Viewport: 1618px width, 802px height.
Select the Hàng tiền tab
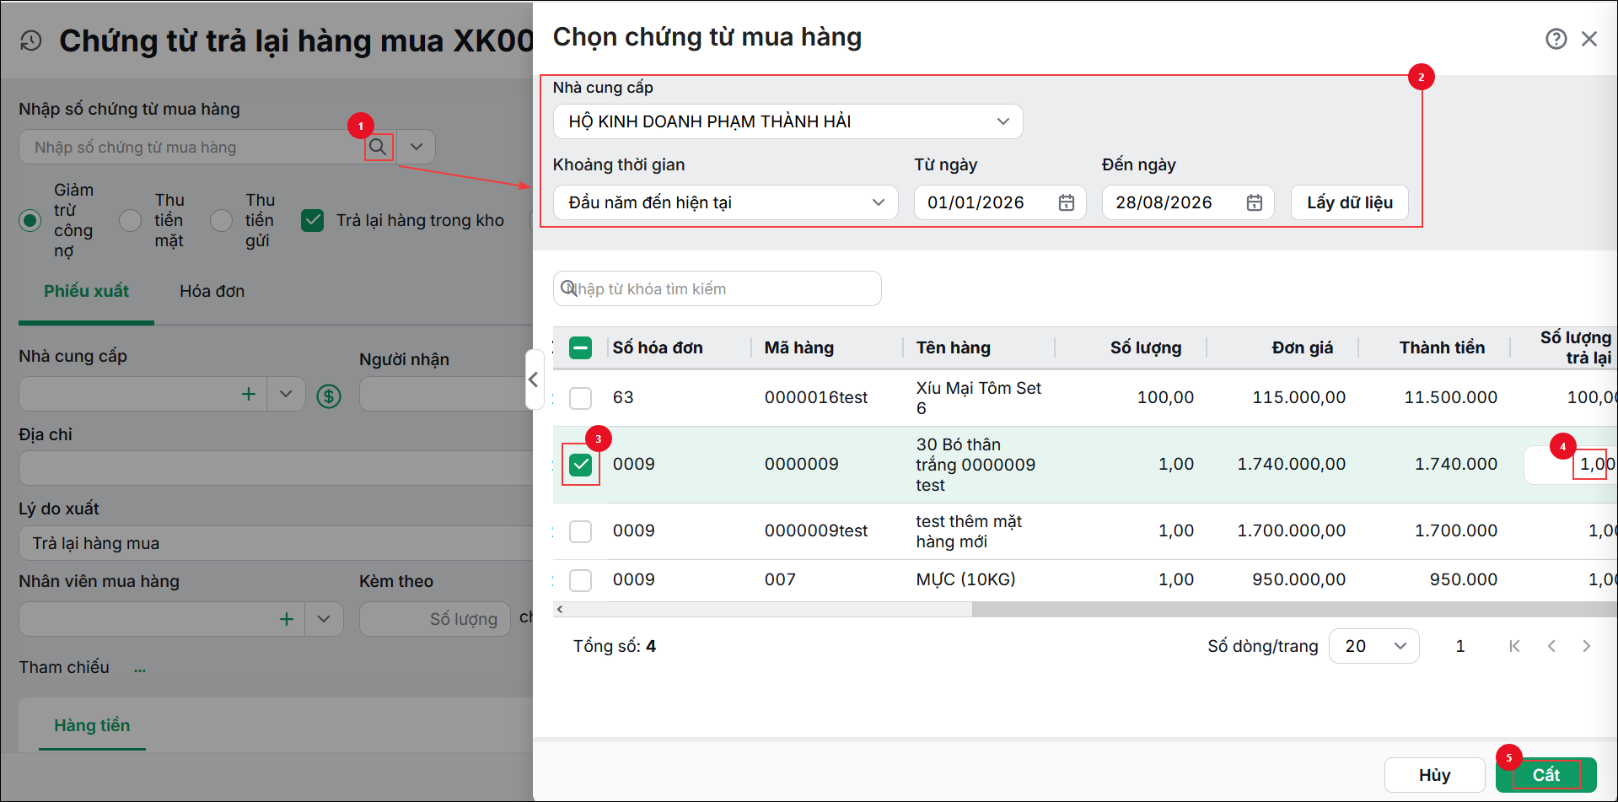point(92,725)
